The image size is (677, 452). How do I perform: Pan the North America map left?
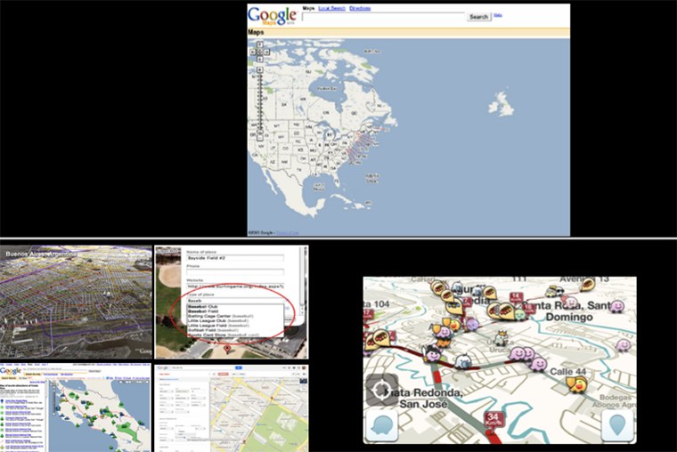coord(253,52)
